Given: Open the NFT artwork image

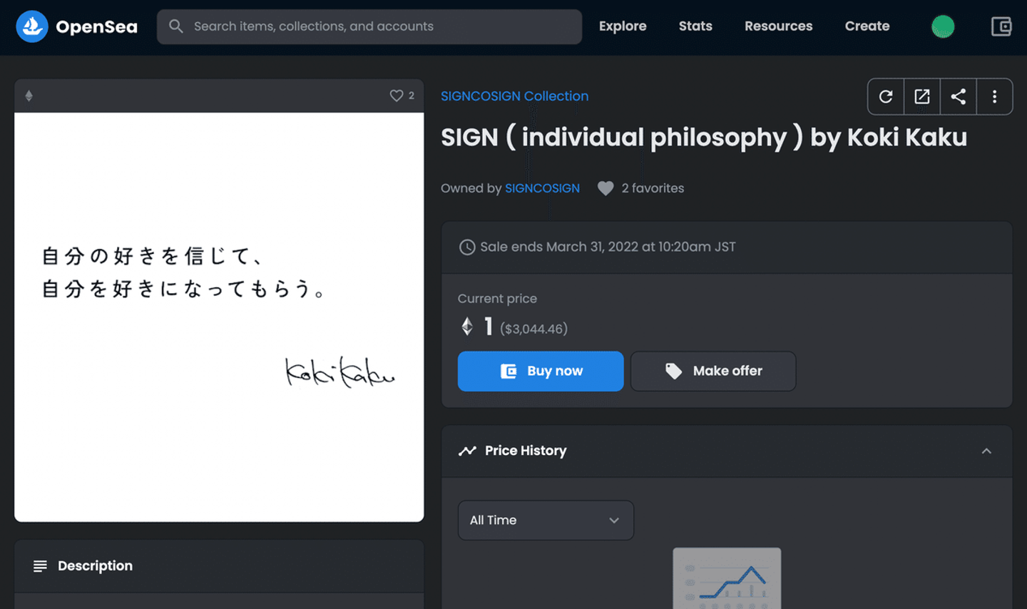Looking at the screenshot, I should 219,317.
